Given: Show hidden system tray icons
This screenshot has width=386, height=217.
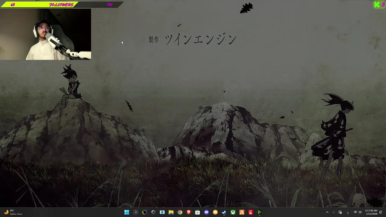Looking at the screenshot, I should click(x=327, y=212).
